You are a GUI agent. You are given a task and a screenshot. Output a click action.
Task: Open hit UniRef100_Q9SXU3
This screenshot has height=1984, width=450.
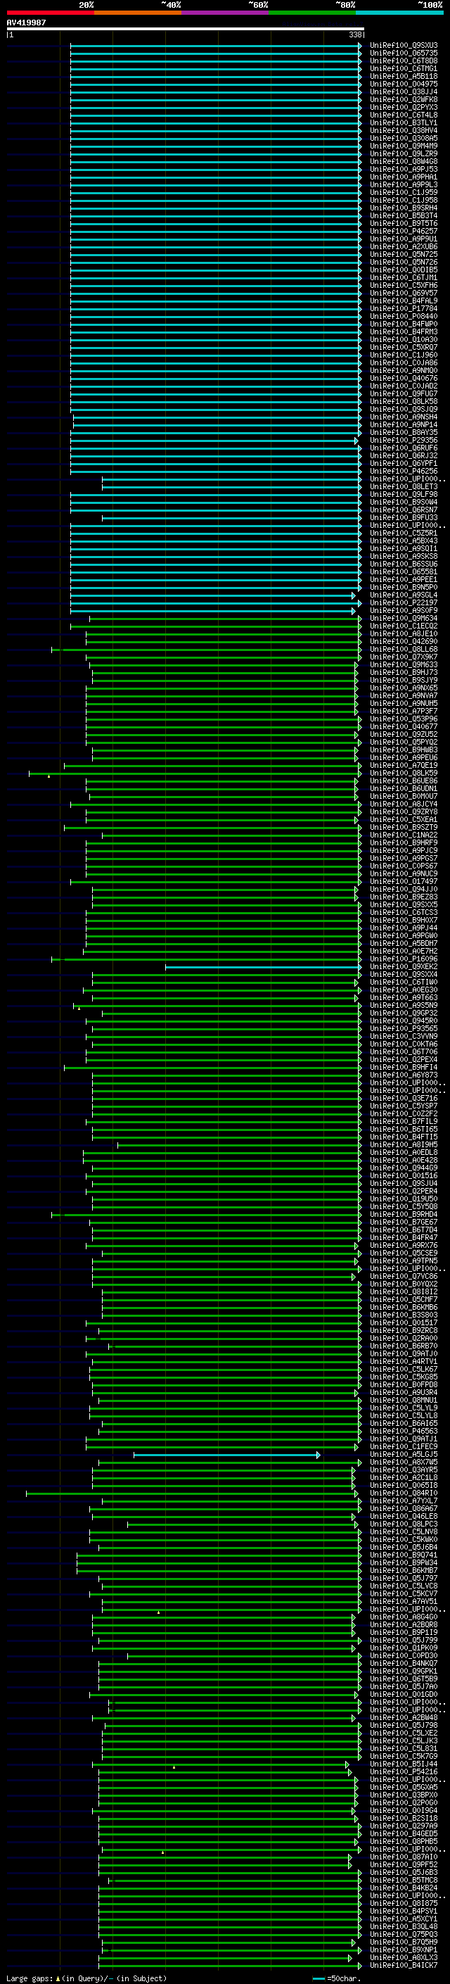[404, 46]
